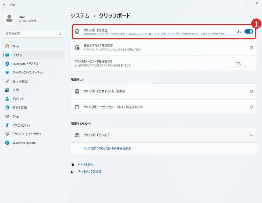Image resolution: width=262 pixels, height=203 pixels.
Task: Click the アプリ icon in sidebar
Action: click(x=7, y=90)
